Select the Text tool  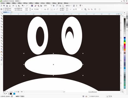pyautogui.click(x=2, y=38)
